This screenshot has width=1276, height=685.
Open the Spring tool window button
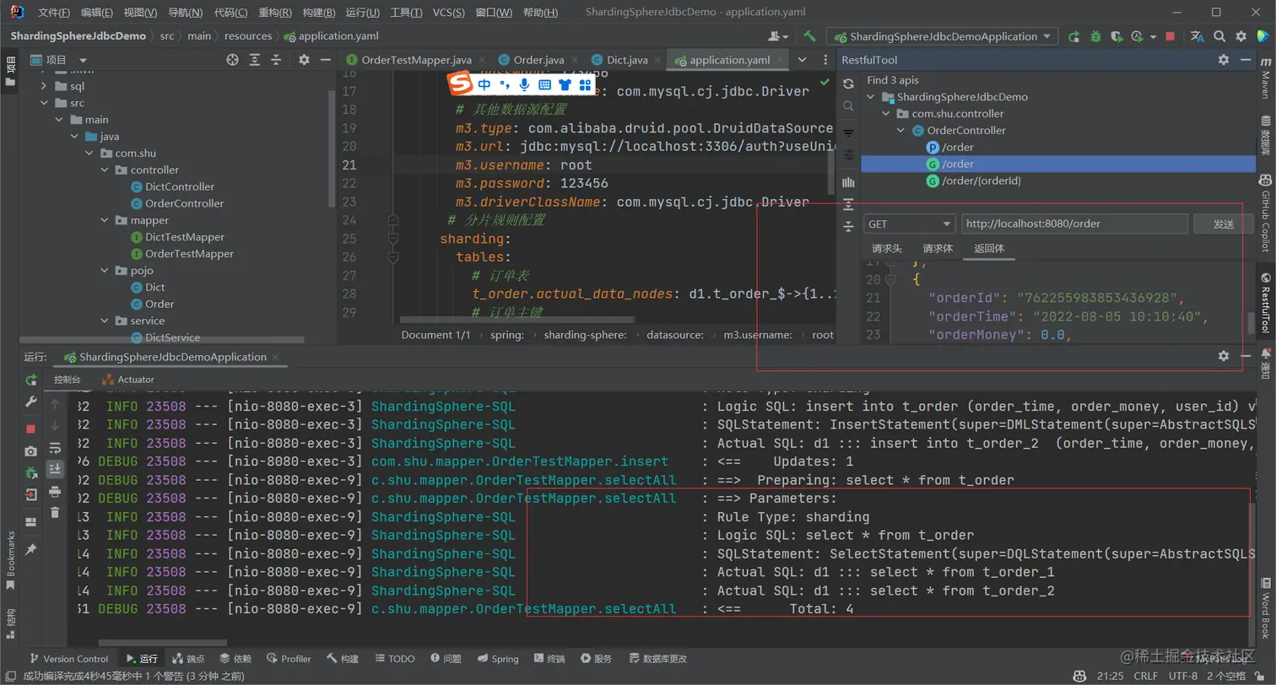pyautogui.click(x=498, y=659)
